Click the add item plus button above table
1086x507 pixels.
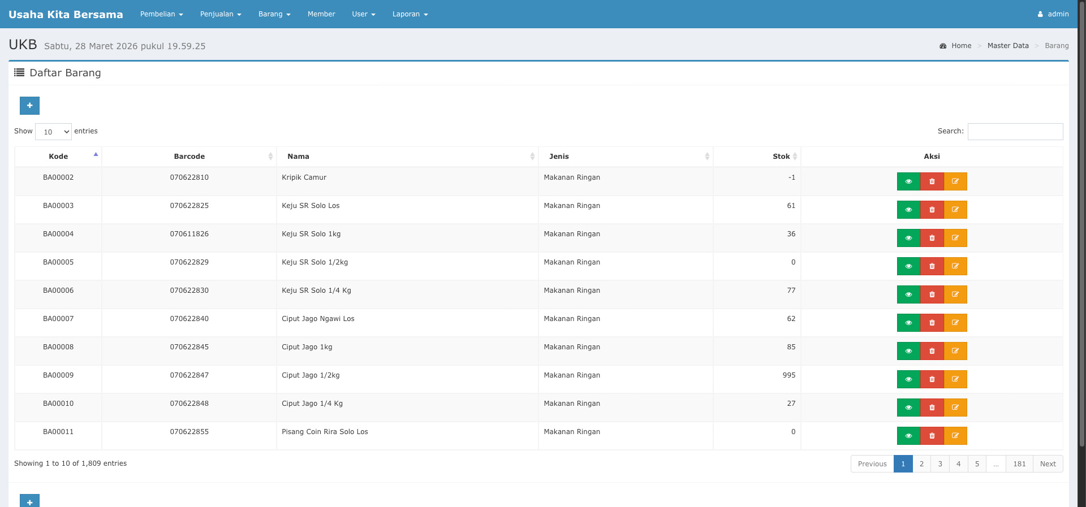29,106
